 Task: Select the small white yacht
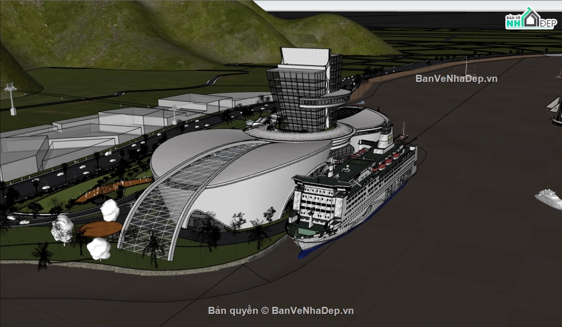549,198
